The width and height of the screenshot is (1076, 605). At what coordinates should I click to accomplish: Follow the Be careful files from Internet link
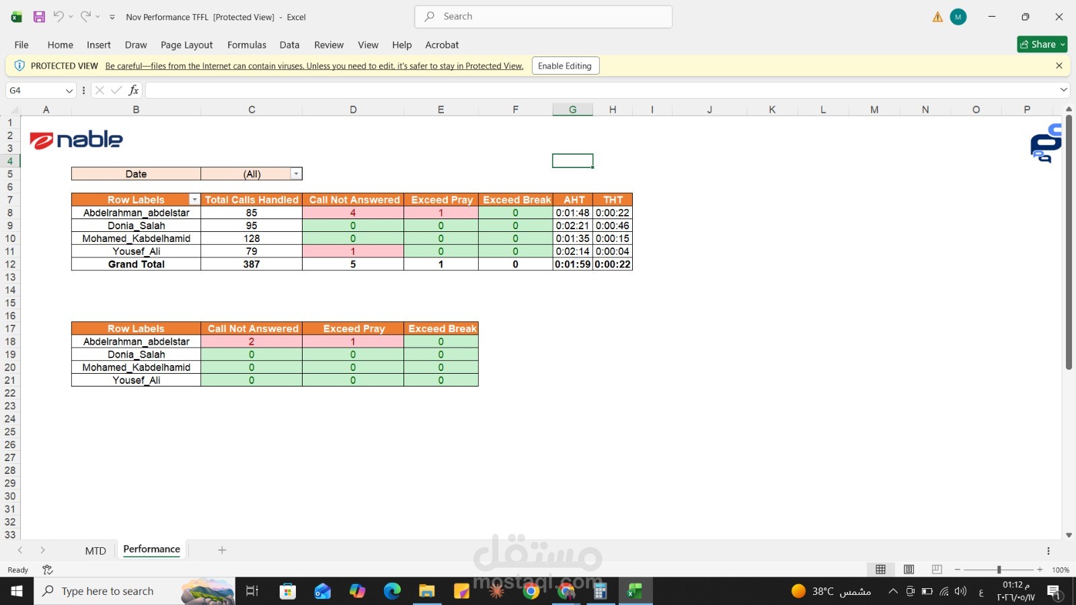[x=314, y=66]
